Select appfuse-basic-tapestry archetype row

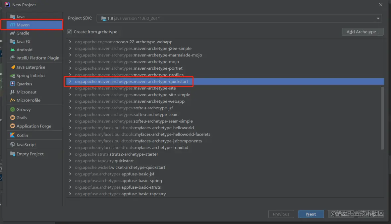pyautogui.click(x=225, y=194)
